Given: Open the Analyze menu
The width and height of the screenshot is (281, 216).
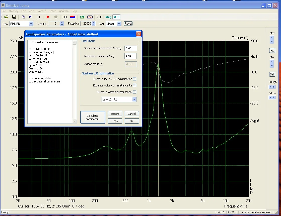Looking at the screenshot, I should point(64,11).
